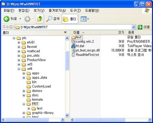The width and height of the screenshot is (153, 123).
Task: Sort by 종류 column header
Action: click(139, 32)
